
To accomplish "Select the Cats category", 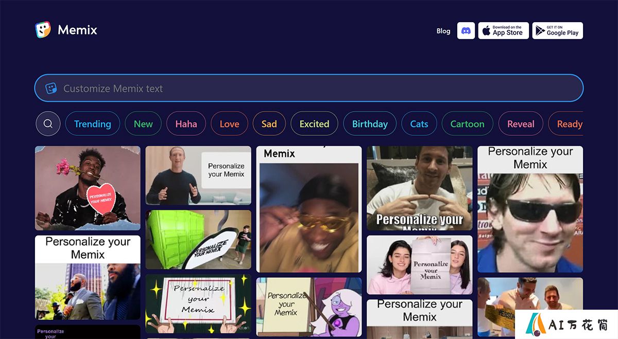I will [x=419, y=123].
